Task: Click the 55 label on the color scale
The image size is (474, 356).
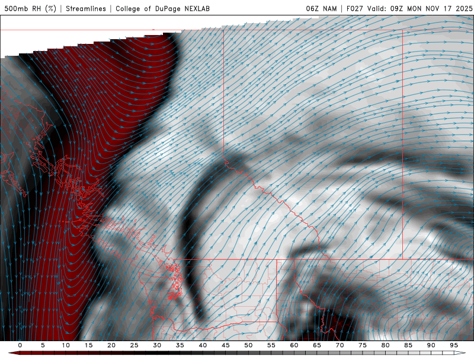Action: (x=271, y=345)
